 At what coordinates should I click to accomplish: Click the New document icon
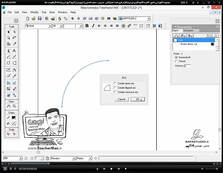tap(28, 18)
